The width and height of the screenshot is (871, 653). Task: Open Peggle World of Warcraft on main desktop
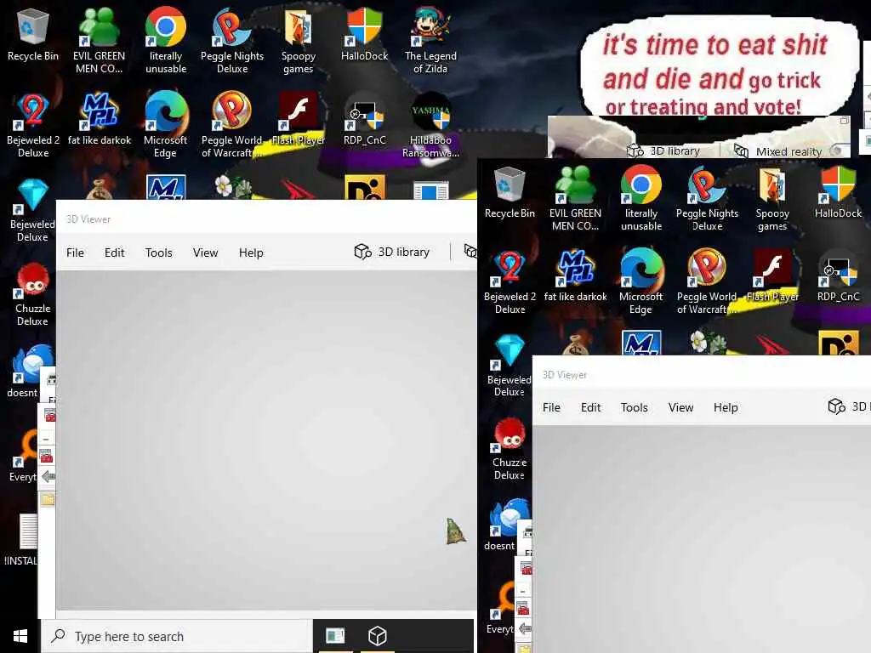coord(231,125)
